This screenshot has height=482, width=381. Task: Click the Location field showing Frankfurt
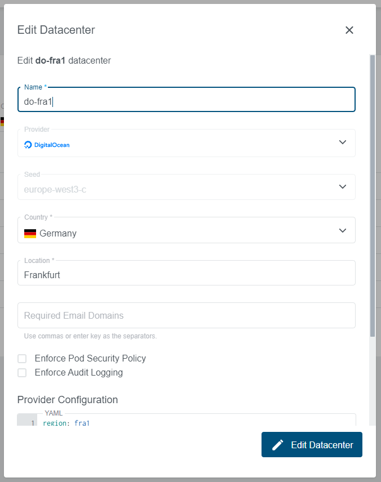click(186, 275)
